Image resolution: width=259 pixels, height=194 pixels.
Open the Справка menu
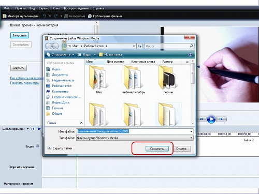click(98, 8)
